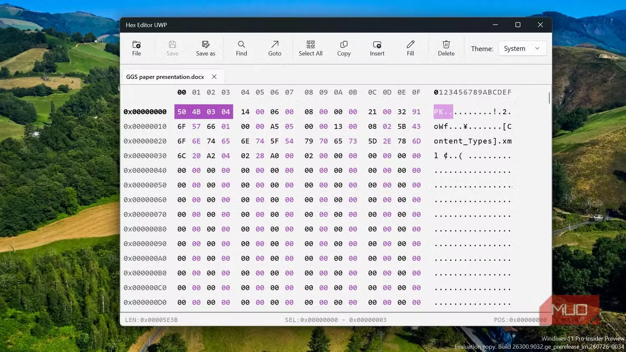Close the GGS paper presentation.docx tab
This screenshot has height=352, width=626.
click(x=214, y=77)
